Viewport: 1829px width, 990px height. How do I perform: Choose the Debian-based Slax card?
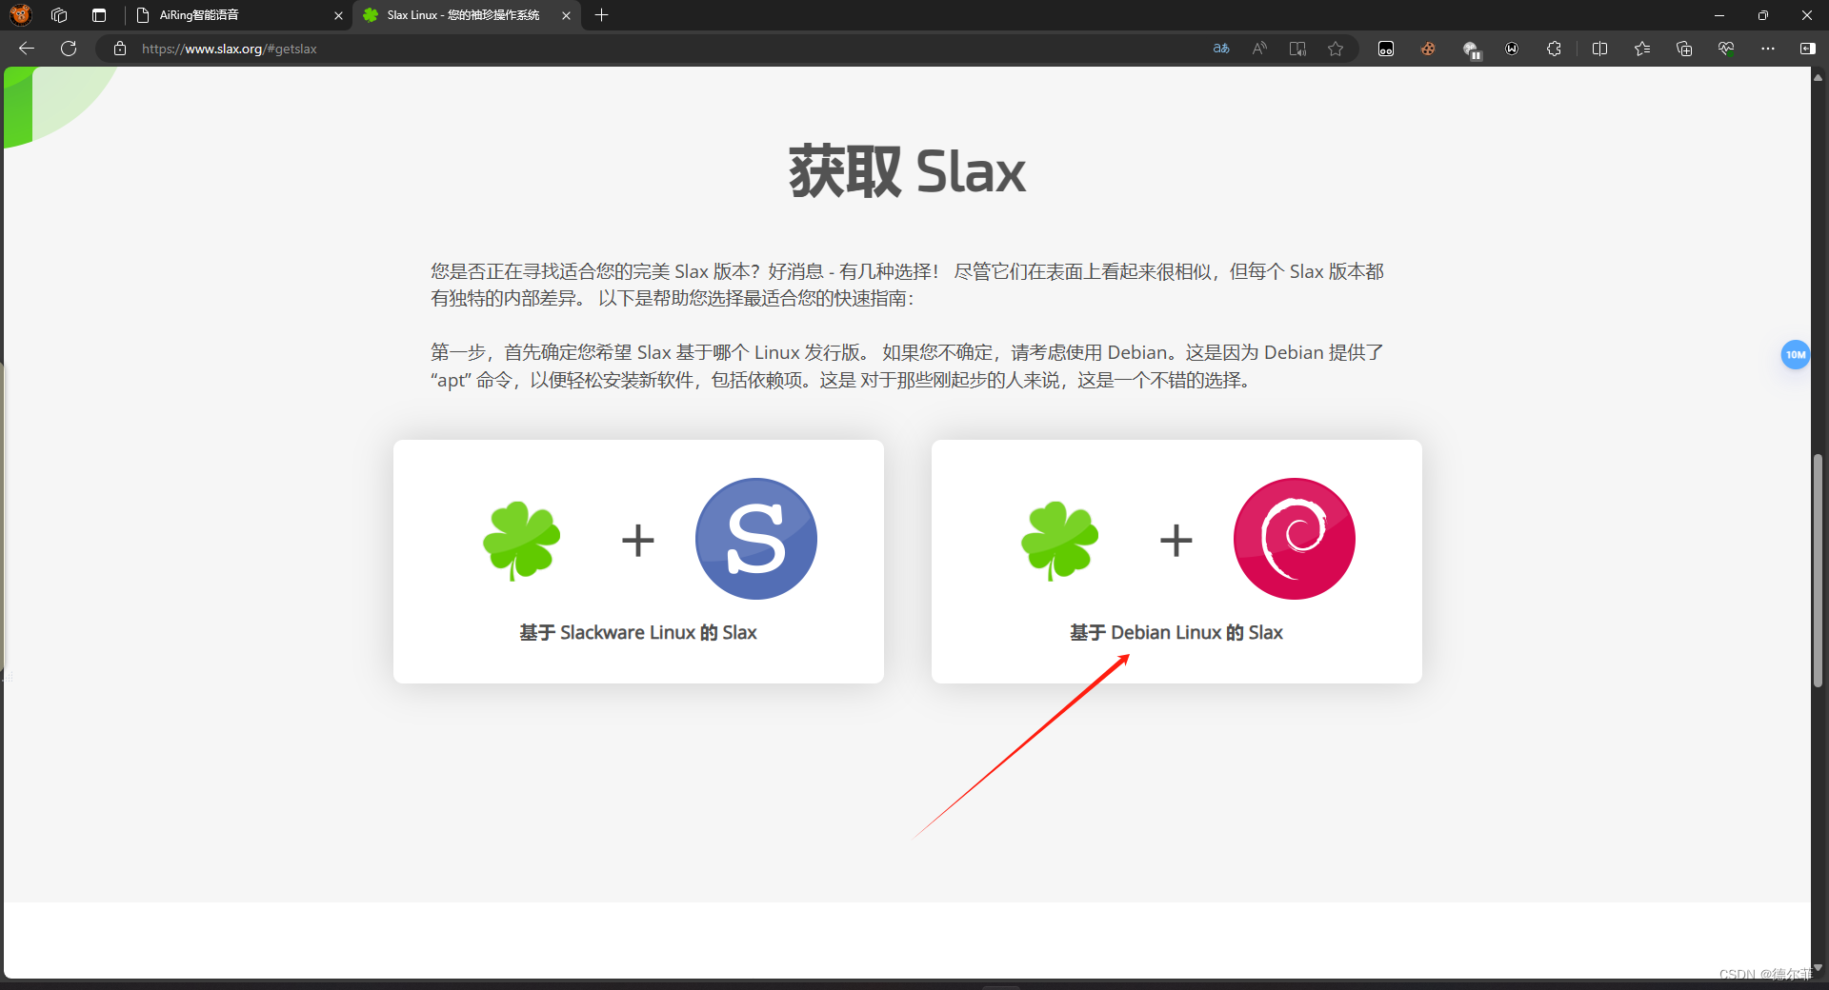pos(1176,562)
